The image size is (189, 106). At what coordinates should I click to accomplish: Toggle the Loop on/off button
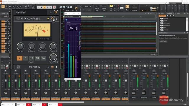127,6
